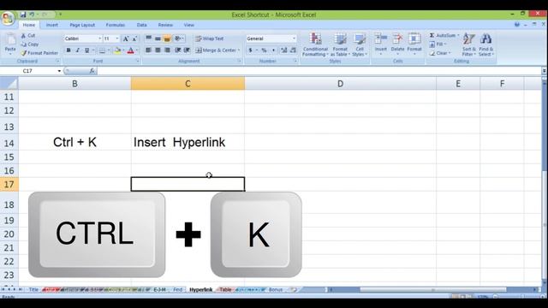
Task: Toggle underline formatting
Action: (x=86, y=50)
